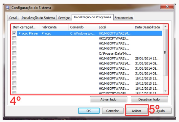Click the 28/01/2014 13... disabled date cell

[147, 59]
